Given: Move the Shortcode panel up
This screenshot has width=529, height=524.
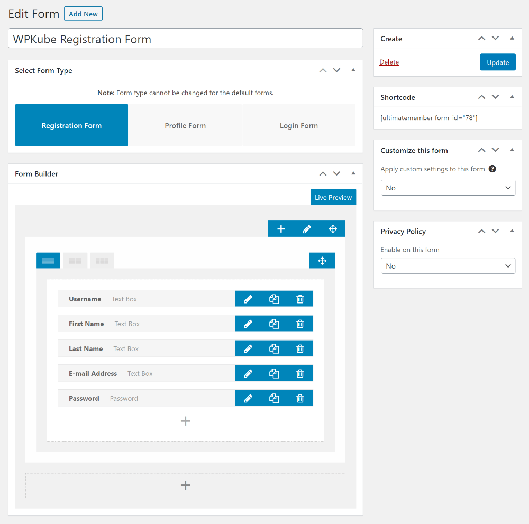Looking at the screenshot, I should pyautogui.click(x=482, y=97).
